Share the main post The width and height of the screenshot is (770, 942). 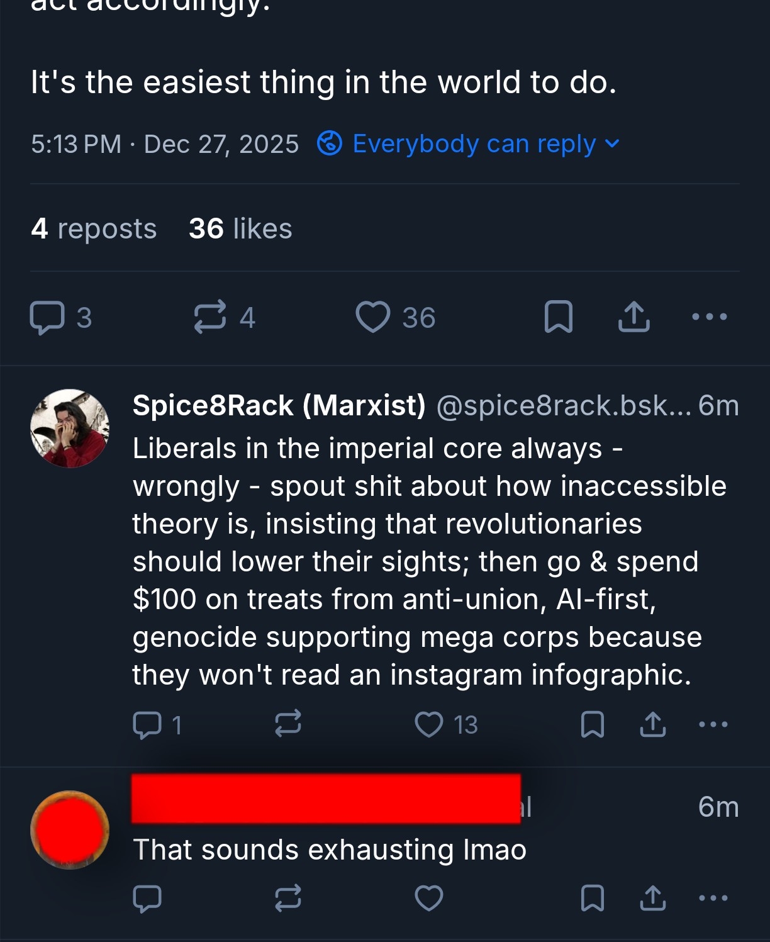(633, 317)
